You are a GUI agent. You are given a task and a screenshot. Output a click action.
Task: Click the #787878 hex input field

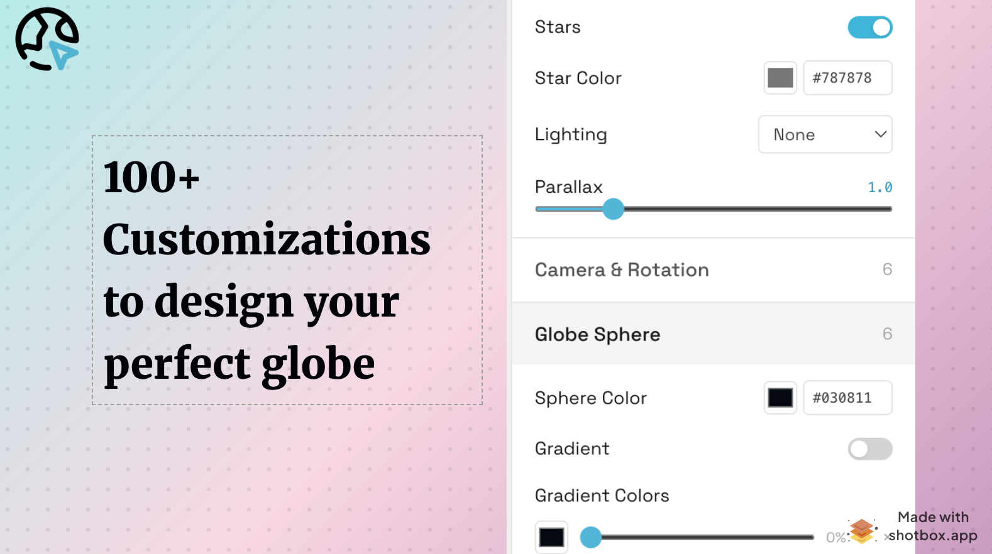(x=847, y=77)
